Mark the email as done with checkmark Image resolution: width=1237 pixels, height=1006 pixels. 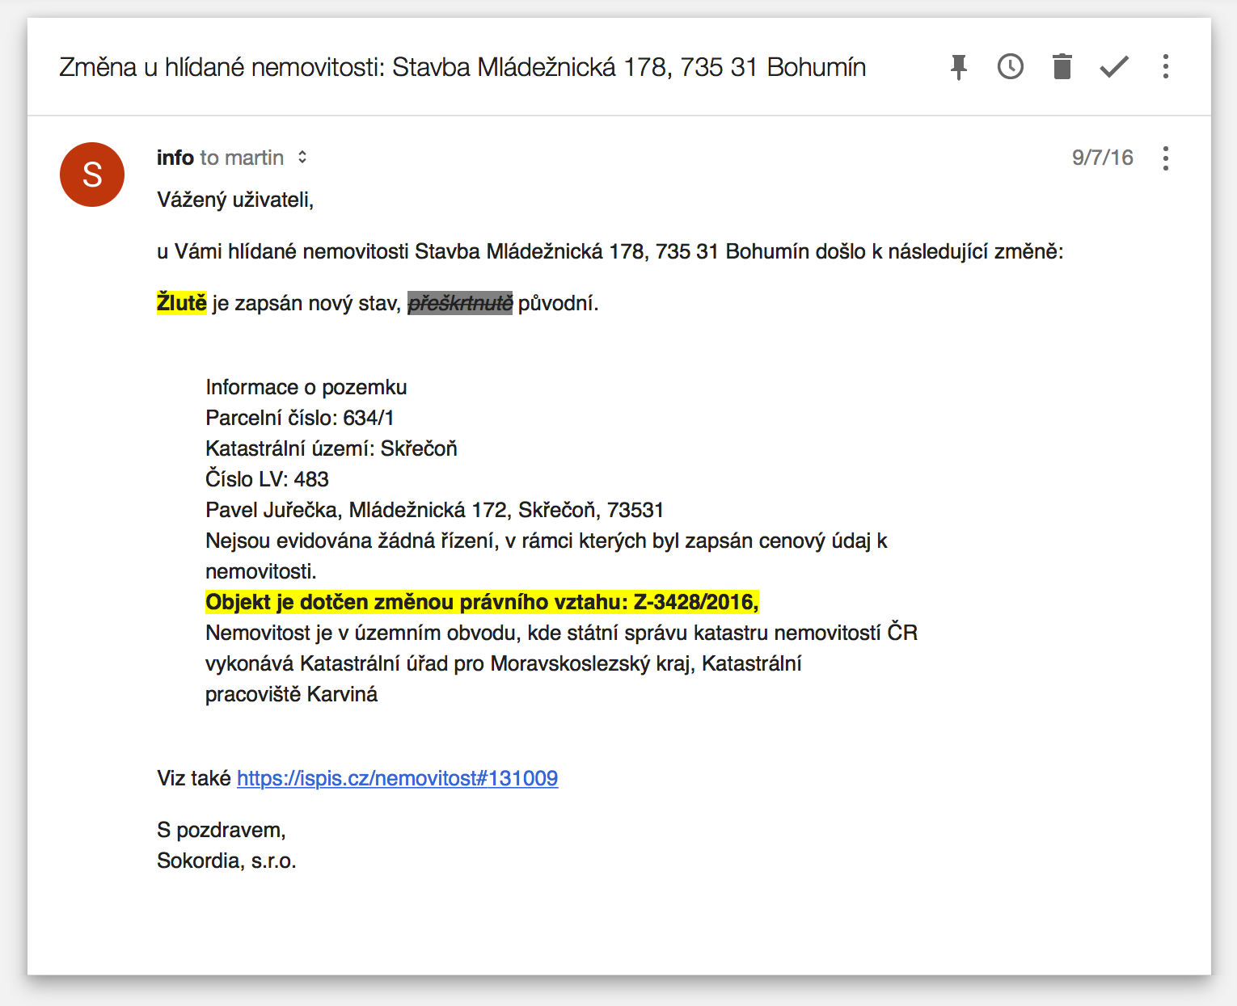coord(1113,67)
